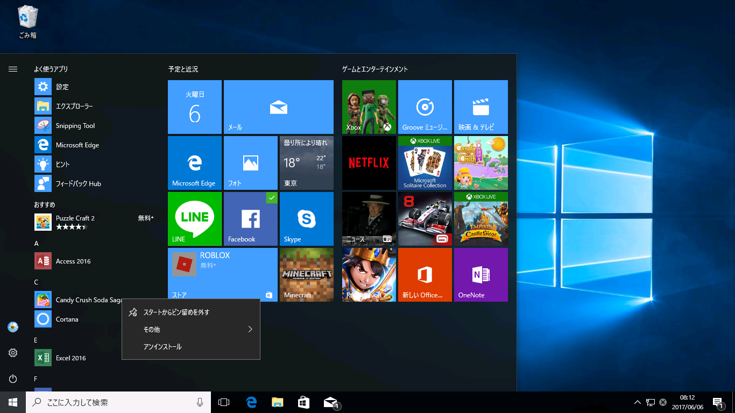Open the Minecraft tile

pos(306,274)
